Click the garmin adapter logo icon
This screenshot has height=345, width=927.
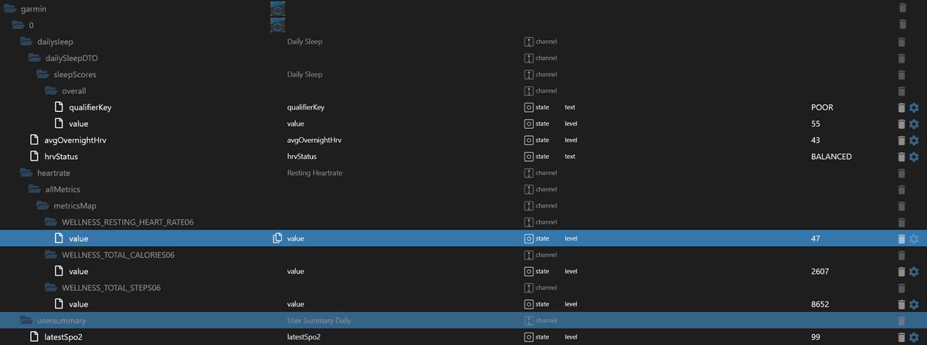pos(277,8)
